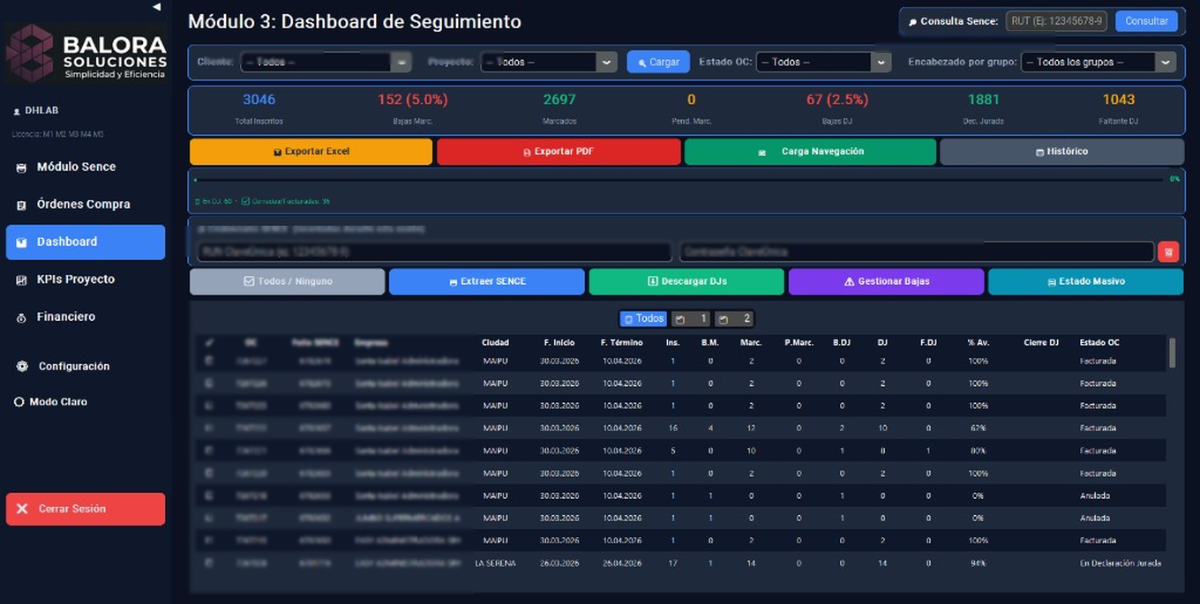Click Cerrar Sesión to log out

click(x=86, y=509)
